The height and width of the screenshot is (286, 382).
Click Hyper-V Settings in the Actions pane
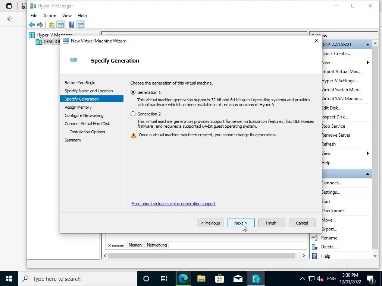coord(339,81)
